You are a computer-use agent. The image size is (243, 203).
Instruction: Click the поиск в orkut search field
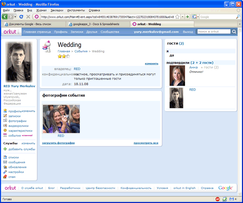click(x=214, y=32)
